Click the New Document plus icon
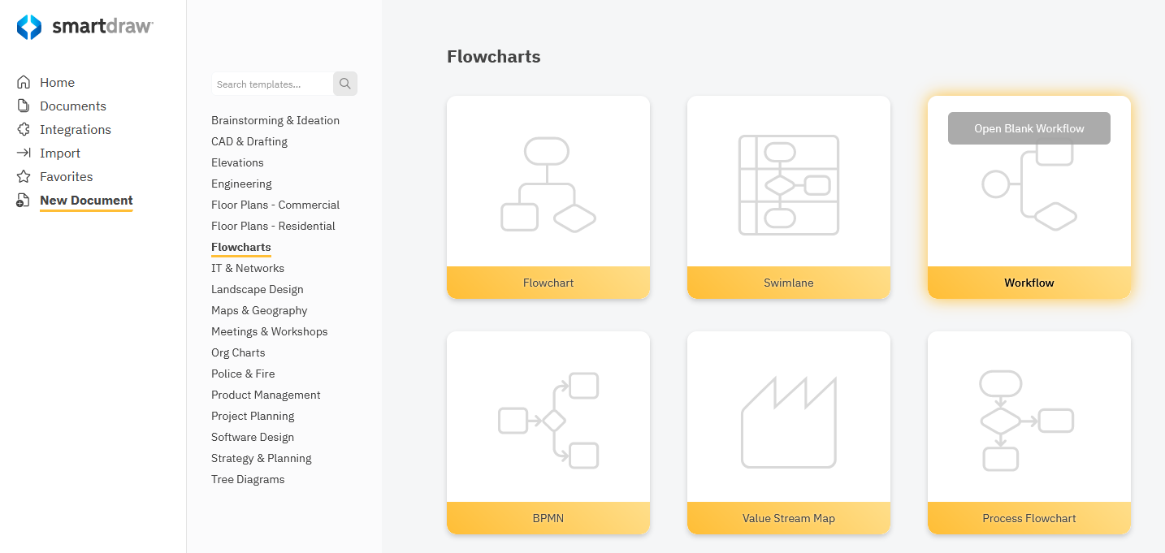 pyautogui.click(x=24, y=201)
